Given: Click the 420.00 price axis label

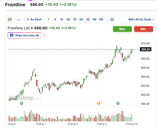Looking at the screenshot, I should point(145,68).
